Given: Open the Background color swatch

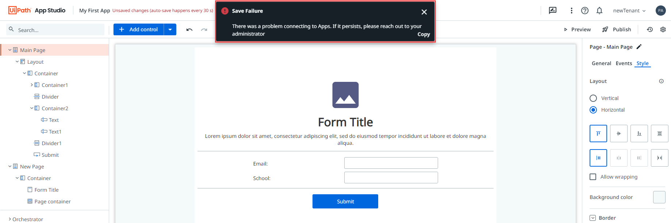Looking at the screenshot, I should [x=659, y=197].
